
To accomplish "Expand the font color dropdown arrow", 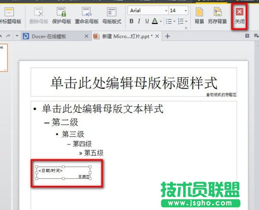I will tap(161, 21).
